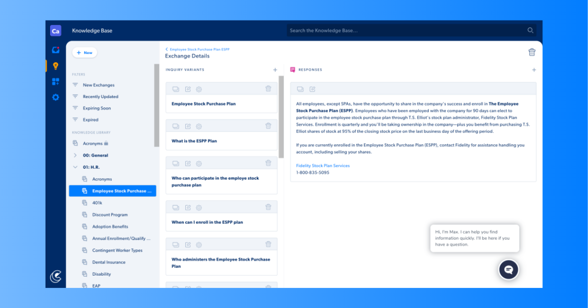The image size is (588, 308).
Task: Open the Fidelity Stock Plan Services link
Action: pos(322,166)
